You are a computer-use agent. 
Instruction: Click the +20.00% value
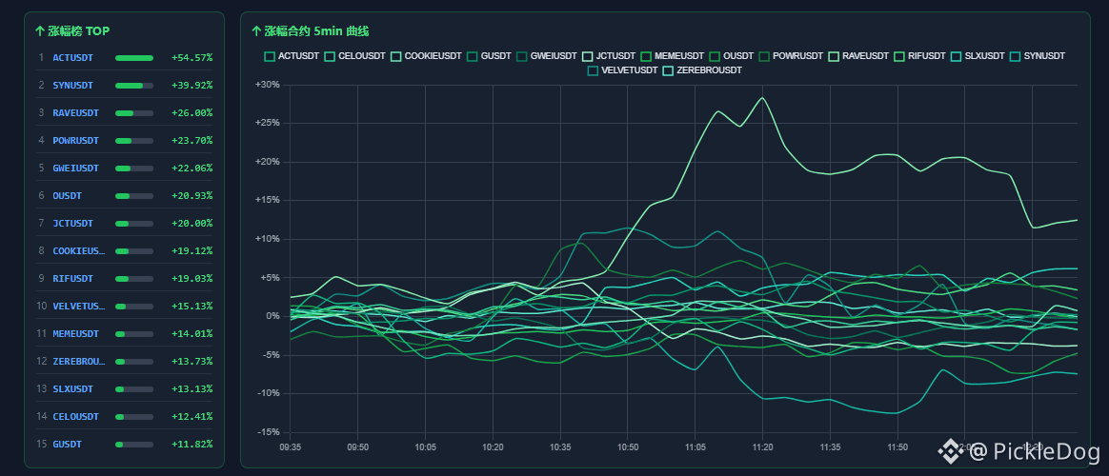tap(192, 223)
